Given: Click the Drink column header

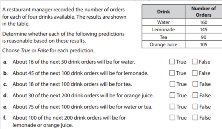Looking at the screenshot, I should click(x=163, y=11).
